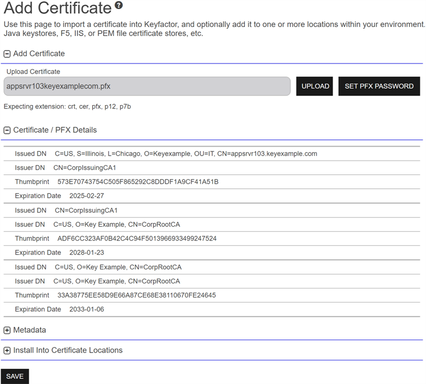426x384 pixels.
Task: Collapse the Certificate / PFX Details section
Action: click(x=7, y=130)
